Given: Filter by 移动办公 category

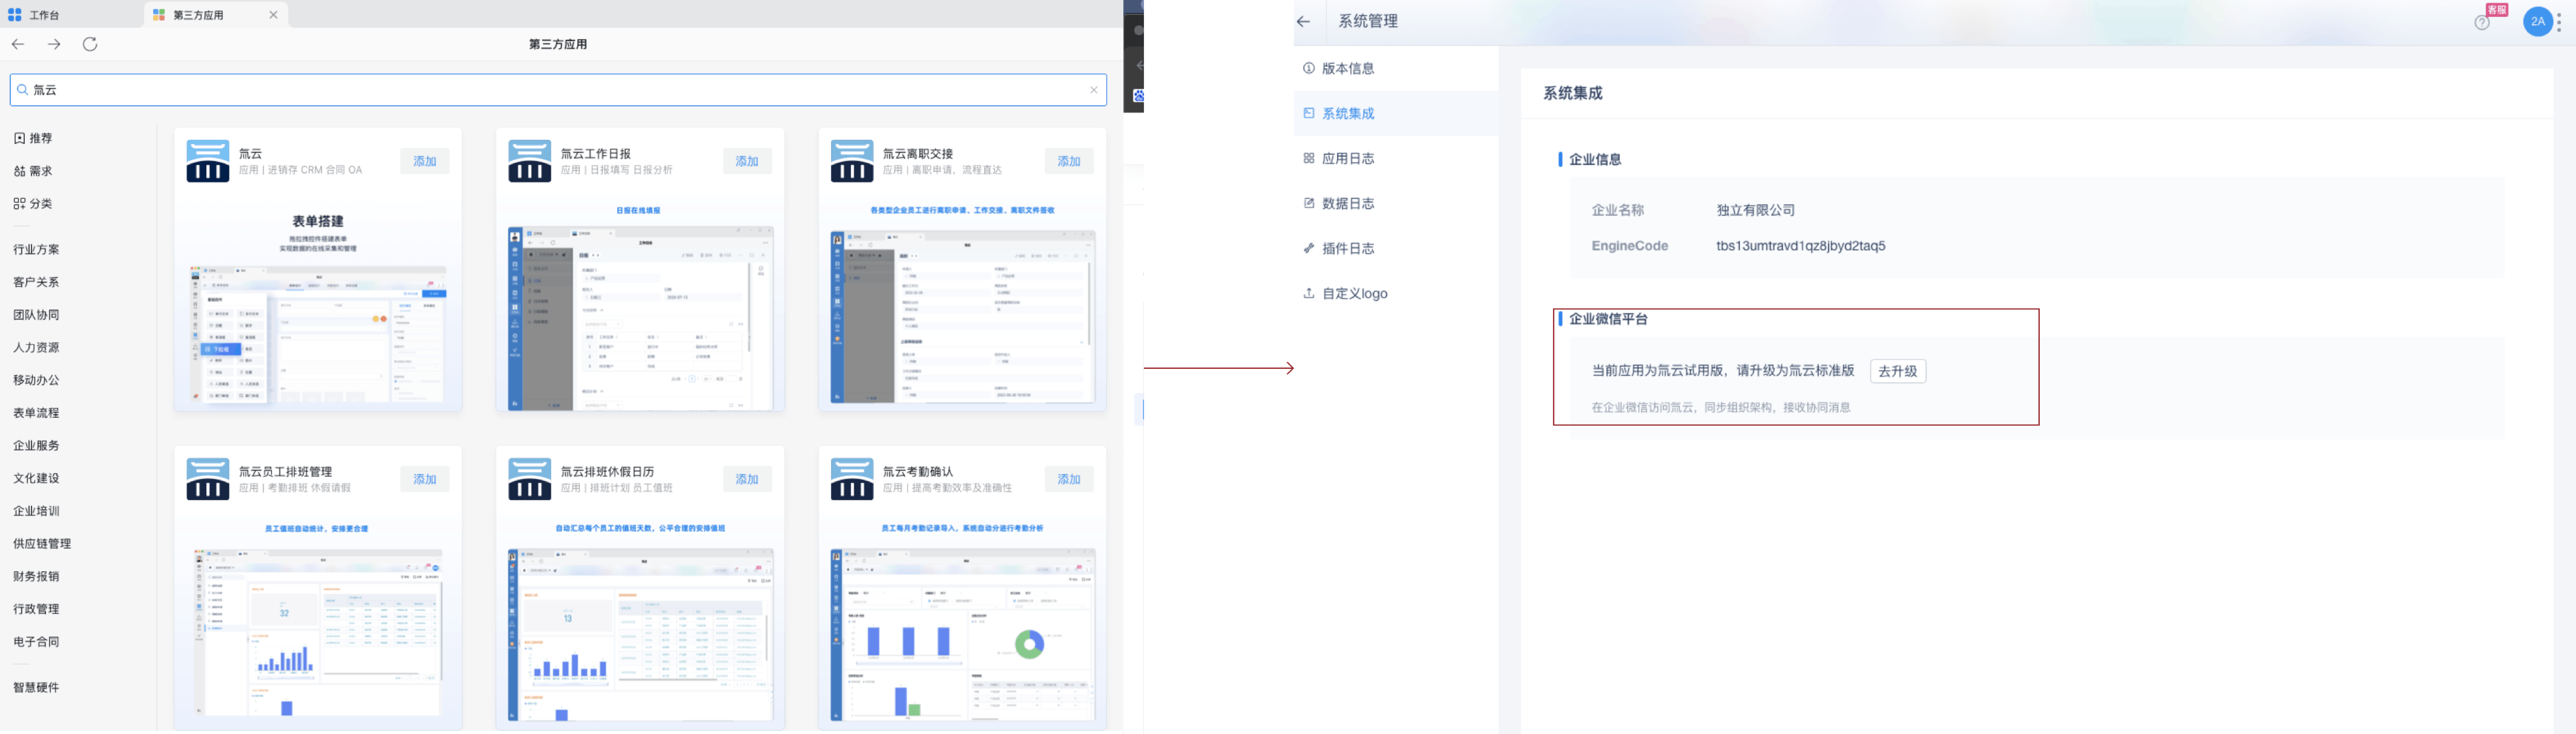Looking at the screenshot, I should click(x=36, y=379).
